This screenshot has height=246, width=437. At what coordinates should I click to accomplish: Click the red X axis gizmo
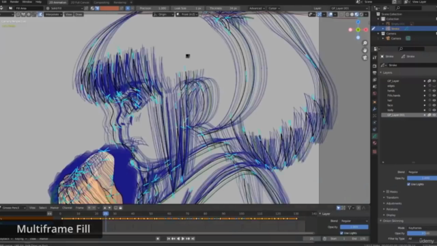[x=366, y=29]
